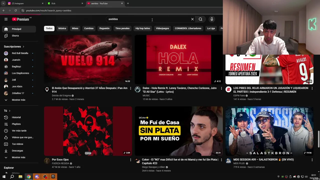The height and width of the screenshot is (180, 320).
Task: Open Detrás del Enigma channel avatar
Action: point(47,89)
